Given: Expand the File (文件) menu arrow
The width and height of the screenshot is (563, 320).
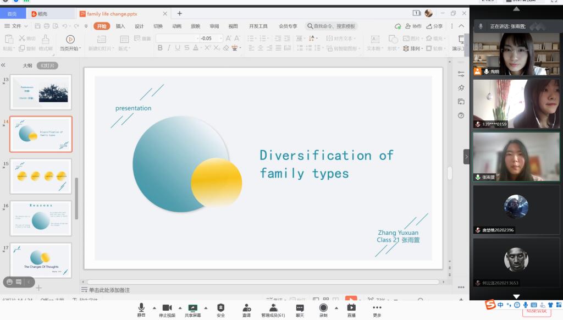Looking at the screenshot, I should click(x=26, y=26).
